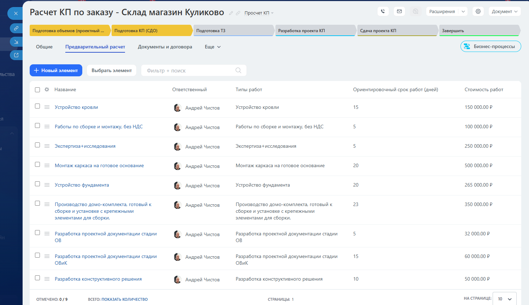Click the table settings gear near Название

[x=47, y=90]
